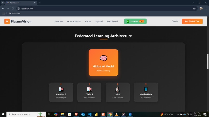Reload the localhost page
Screen dimensions: 209x117
coord(13,9)
